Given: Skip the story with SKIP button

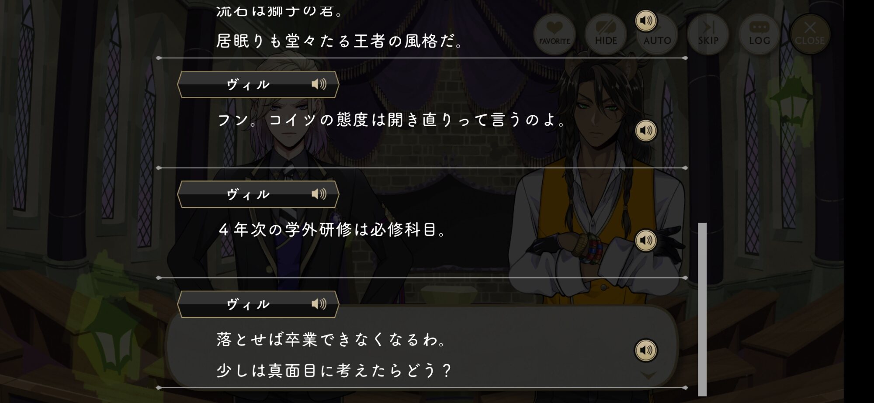Looking at the screenshot, I should 708,34.
